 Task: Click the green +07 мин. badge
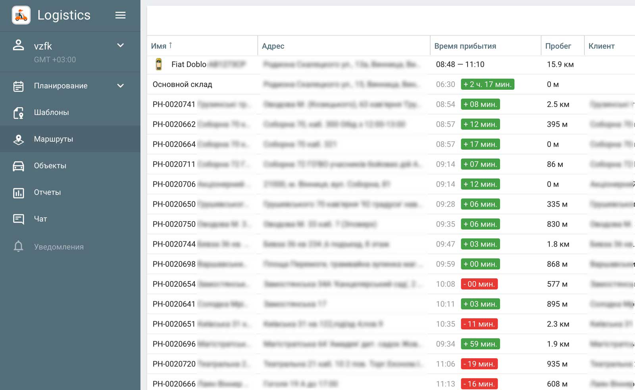[480, 164]
